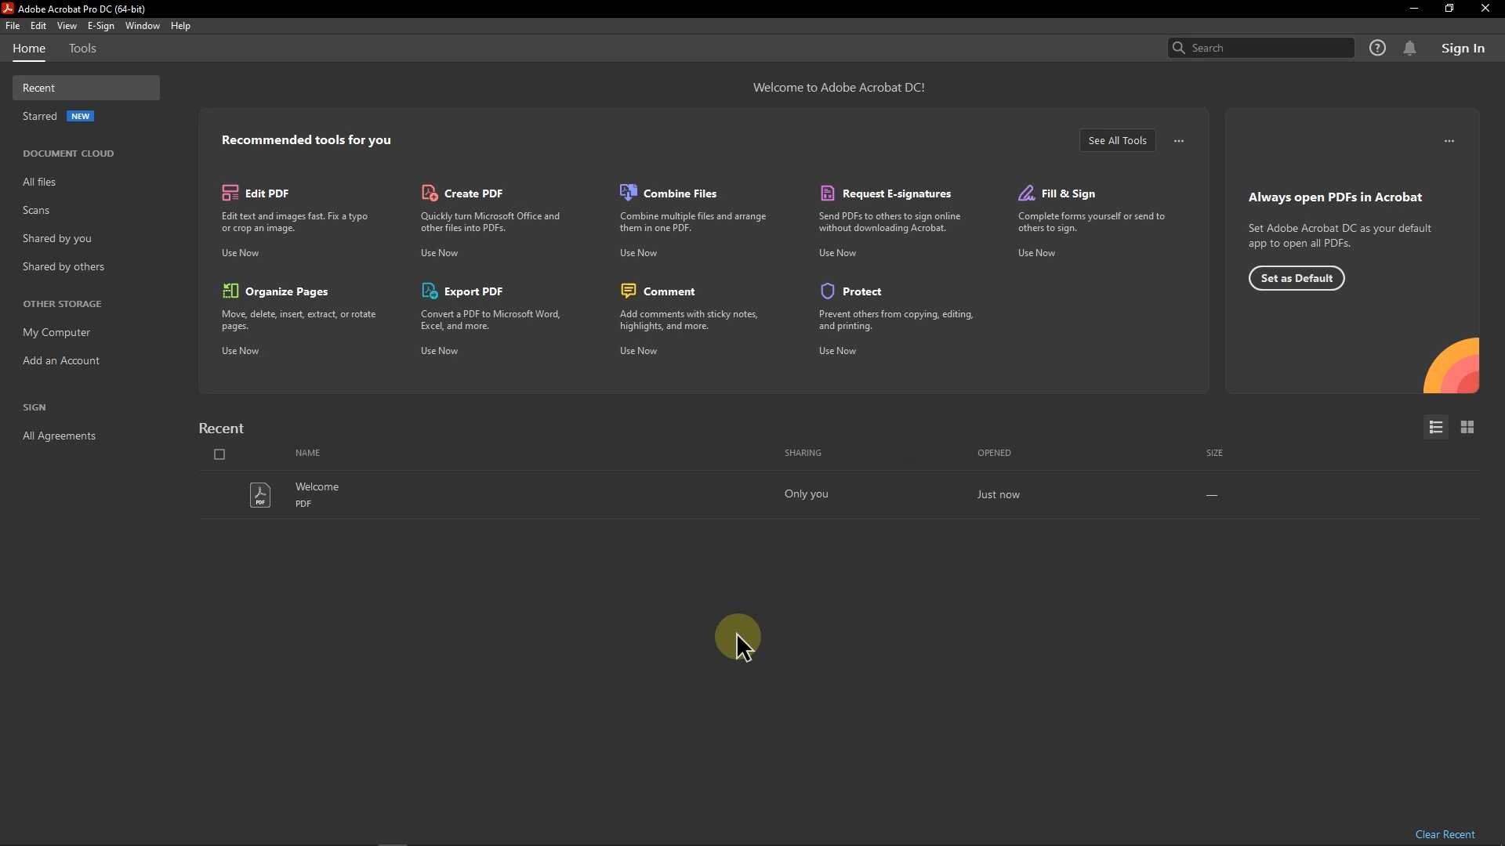The image size is (1505, 846).
Task: Open the E-Sign menu
Action: click(100, 26)
